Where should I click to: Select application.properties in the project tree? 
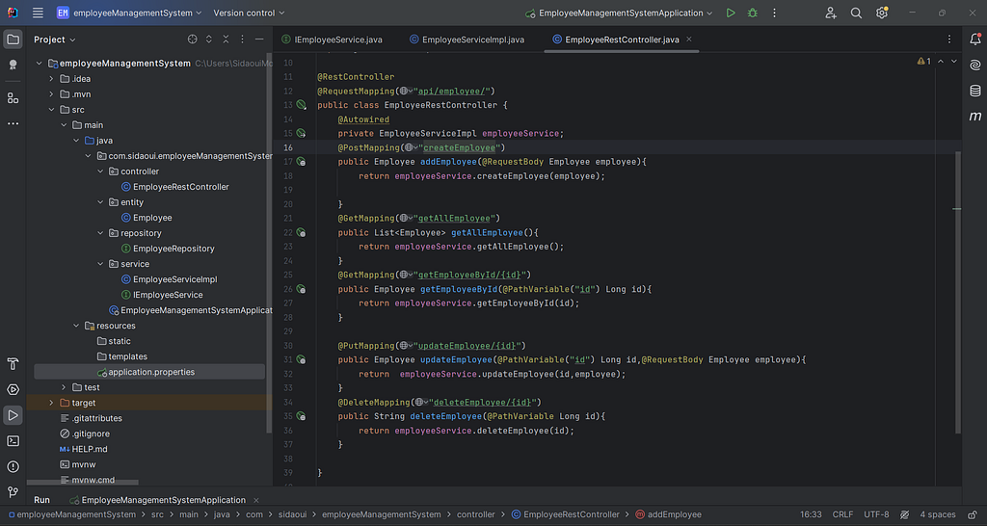point(149,372)
